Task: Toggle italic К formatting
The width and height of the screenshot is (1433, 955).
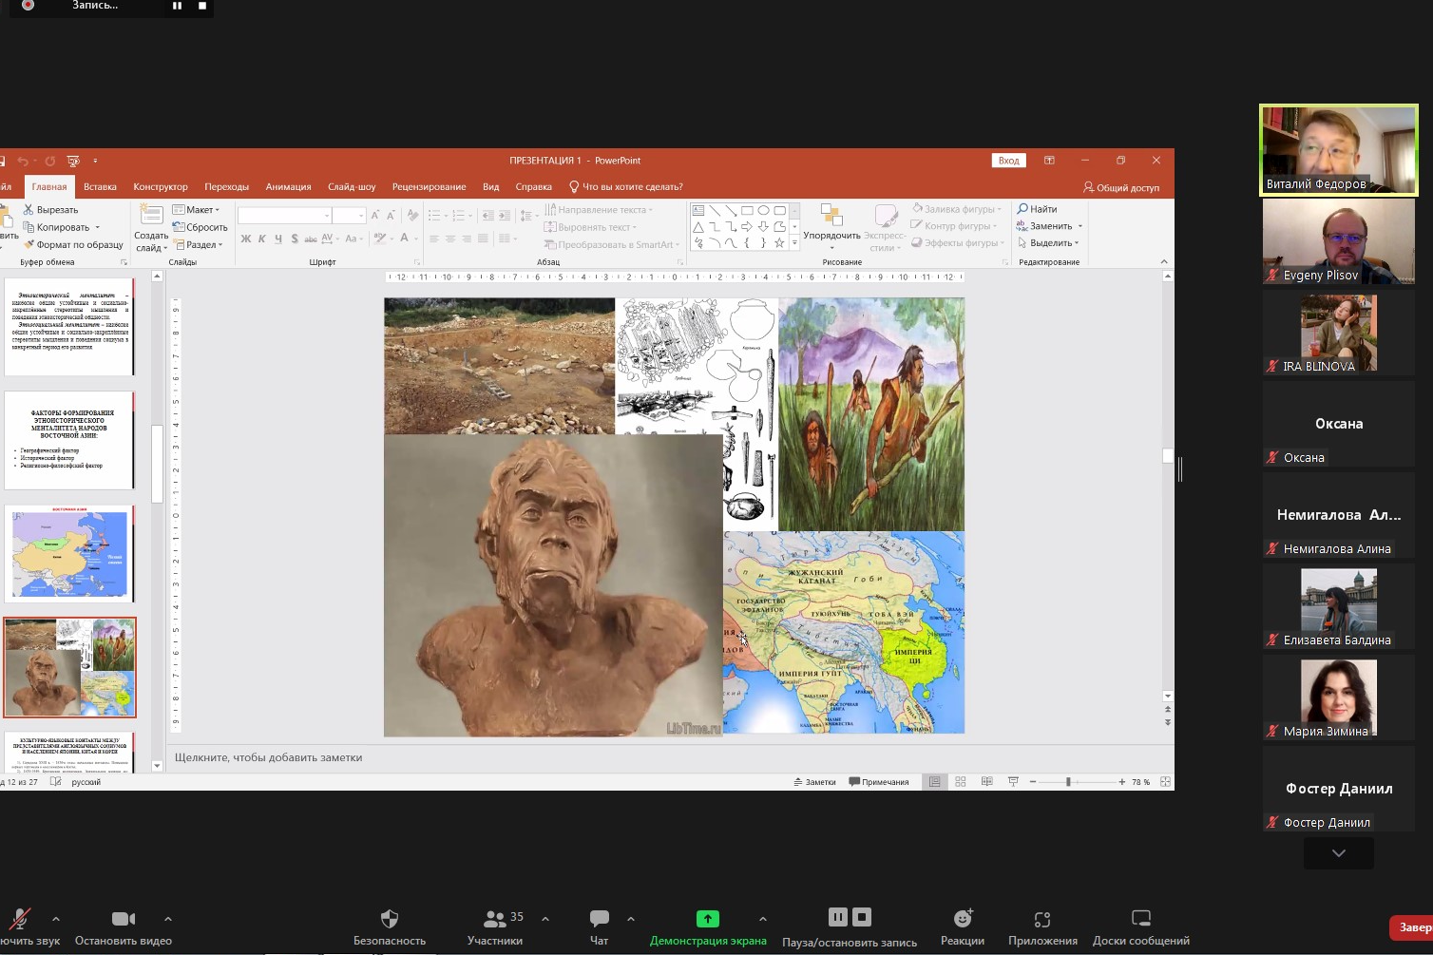Action: 261,239
